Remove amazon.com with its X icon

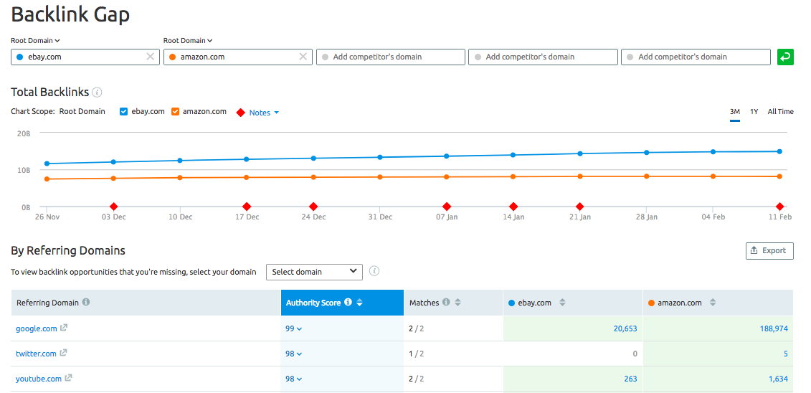pos(303,57)
